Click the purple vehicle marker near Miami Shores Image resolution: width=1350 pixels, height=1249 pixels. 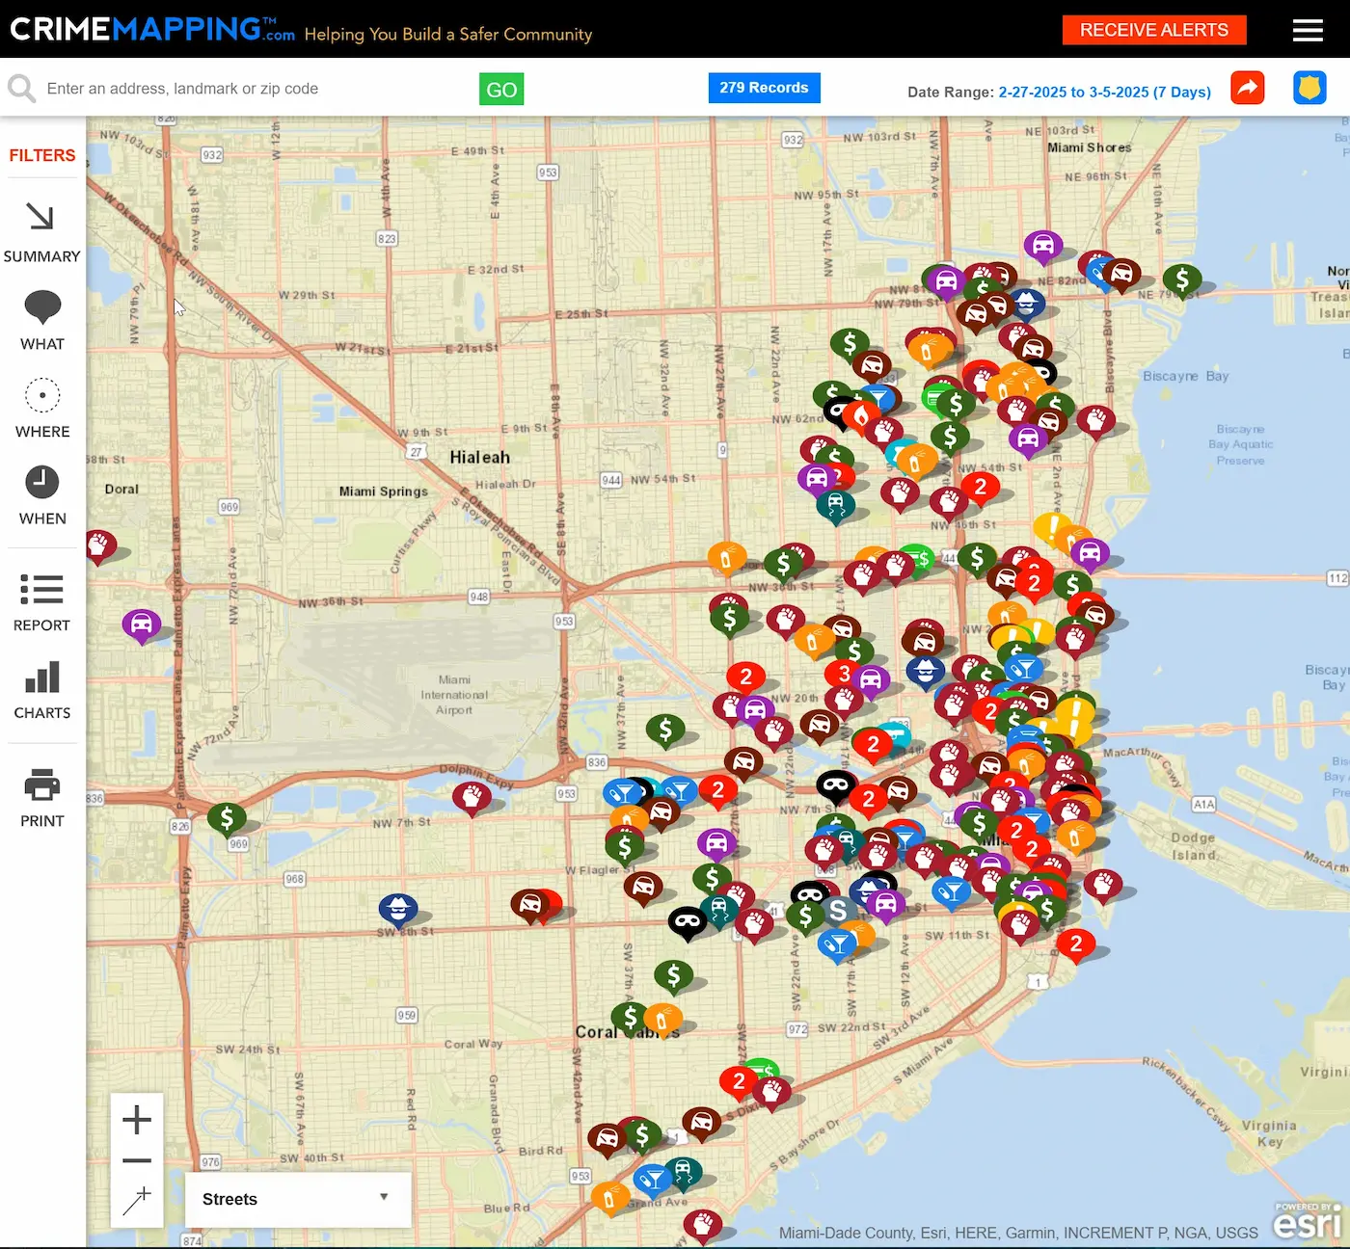(1043, 247)
